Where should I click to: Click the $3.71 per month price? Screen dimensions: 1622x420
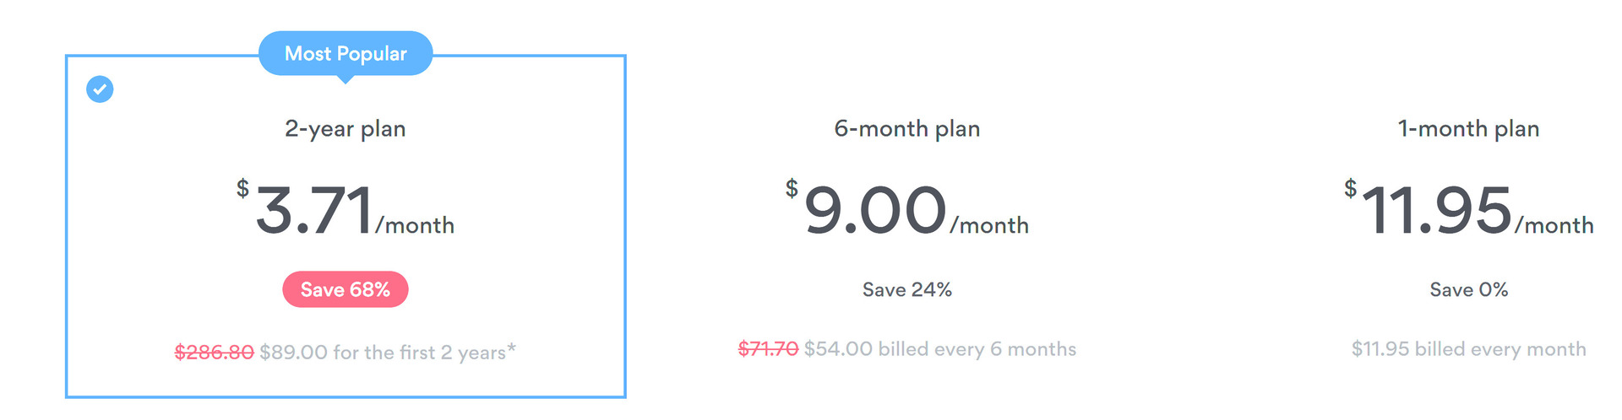[x=314, y=210]
